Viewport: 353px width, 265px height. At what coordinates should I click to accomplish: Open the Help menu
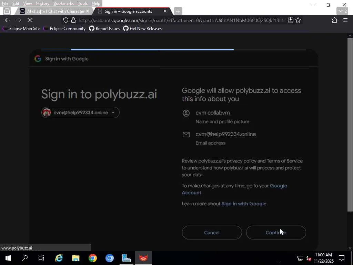pyautogui.click(x=96, y=3)
